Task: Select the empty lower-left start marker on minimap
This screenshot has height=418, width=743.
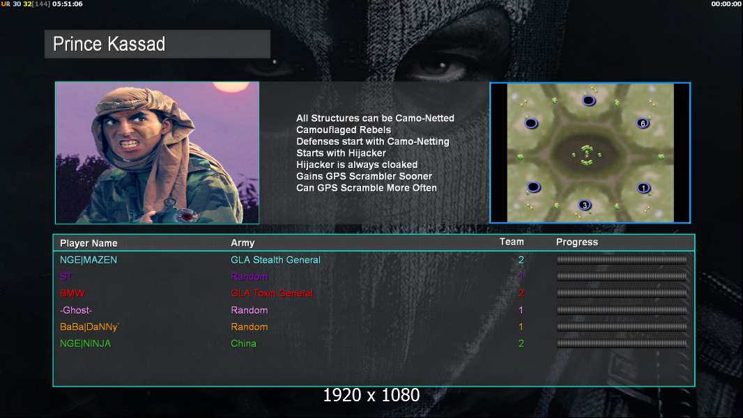Action: [534, 187]
